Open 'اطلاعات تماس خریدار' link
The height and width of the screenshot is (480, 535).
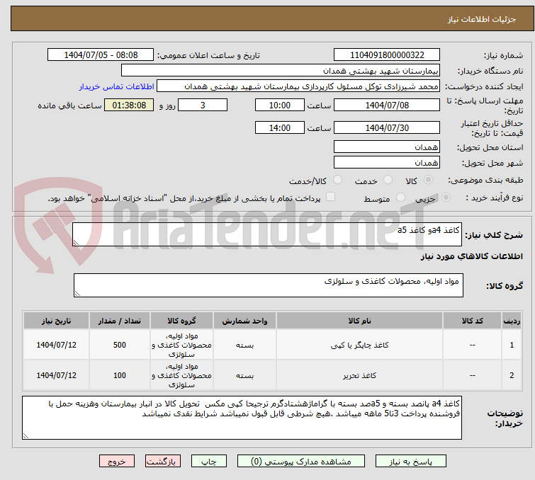[117, 86]
